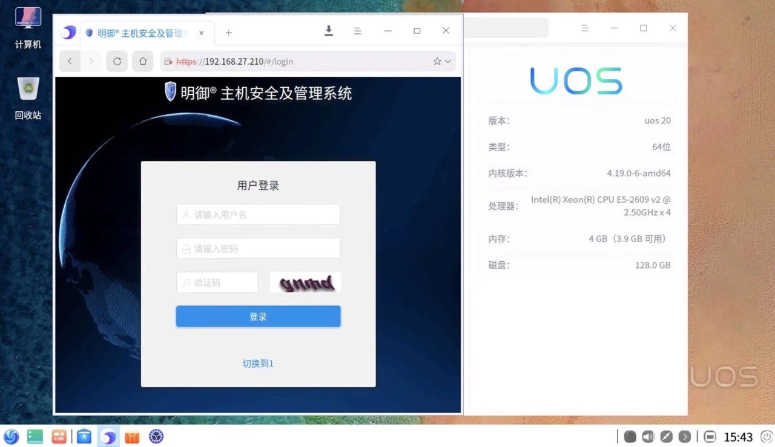Image resolution: width=775 pixels, height=447 pixels.
Task: Focus the address bar showing 192.168.27.210
Action: 308,61
